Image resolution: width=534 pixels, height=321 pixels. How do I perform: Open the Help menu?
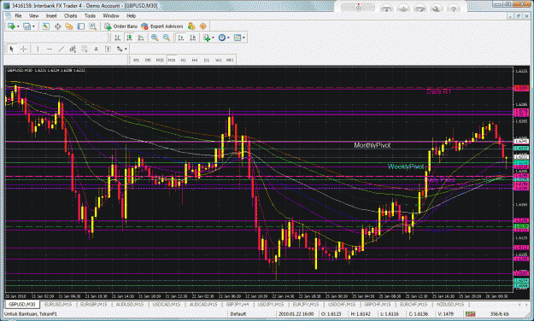click(131, 15)
